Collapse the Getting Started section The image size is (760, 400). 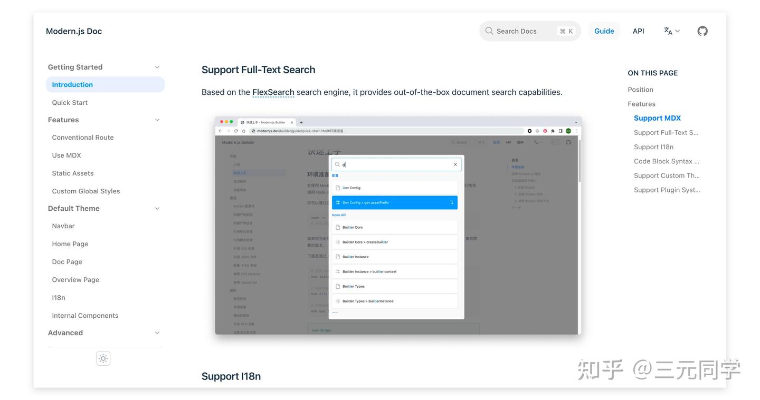tap(157, 67)
